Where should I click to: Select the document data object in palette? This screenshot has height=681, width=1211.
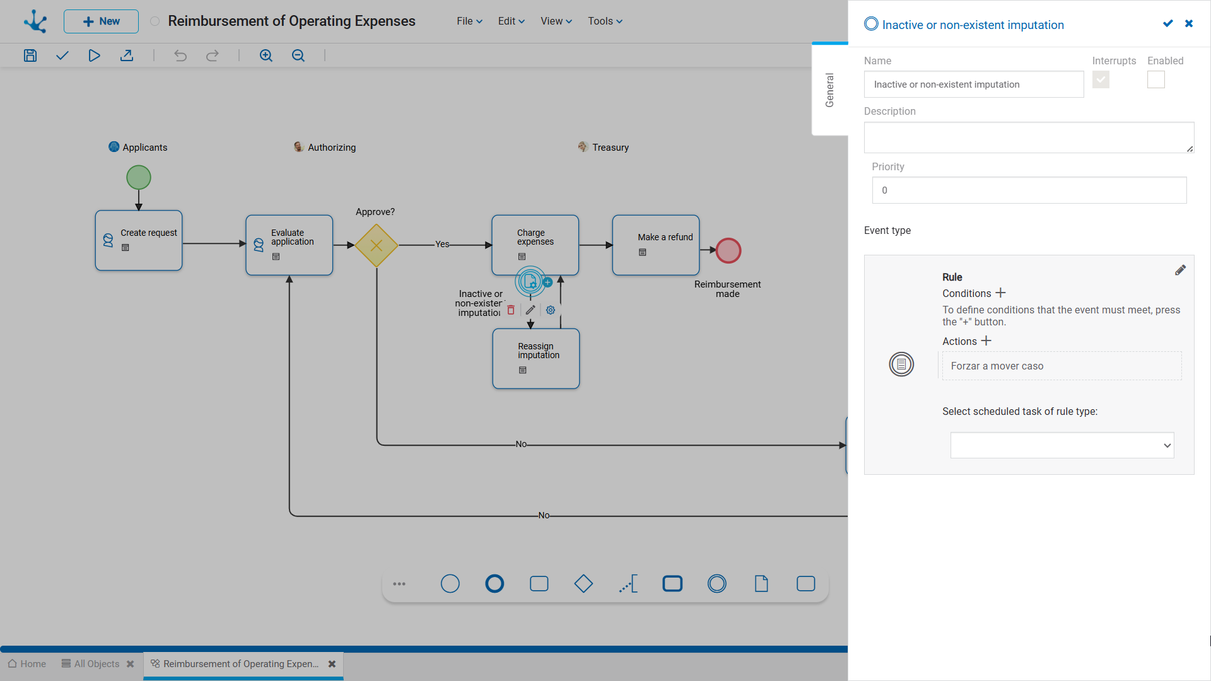tap(761, 584)
